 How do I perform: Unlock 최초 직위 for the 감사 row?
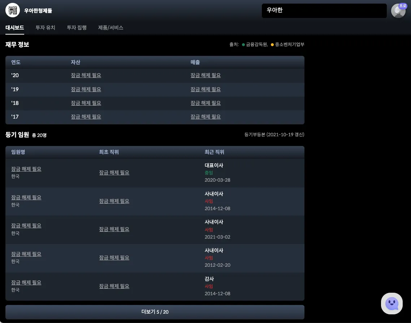tap(114, 286)
